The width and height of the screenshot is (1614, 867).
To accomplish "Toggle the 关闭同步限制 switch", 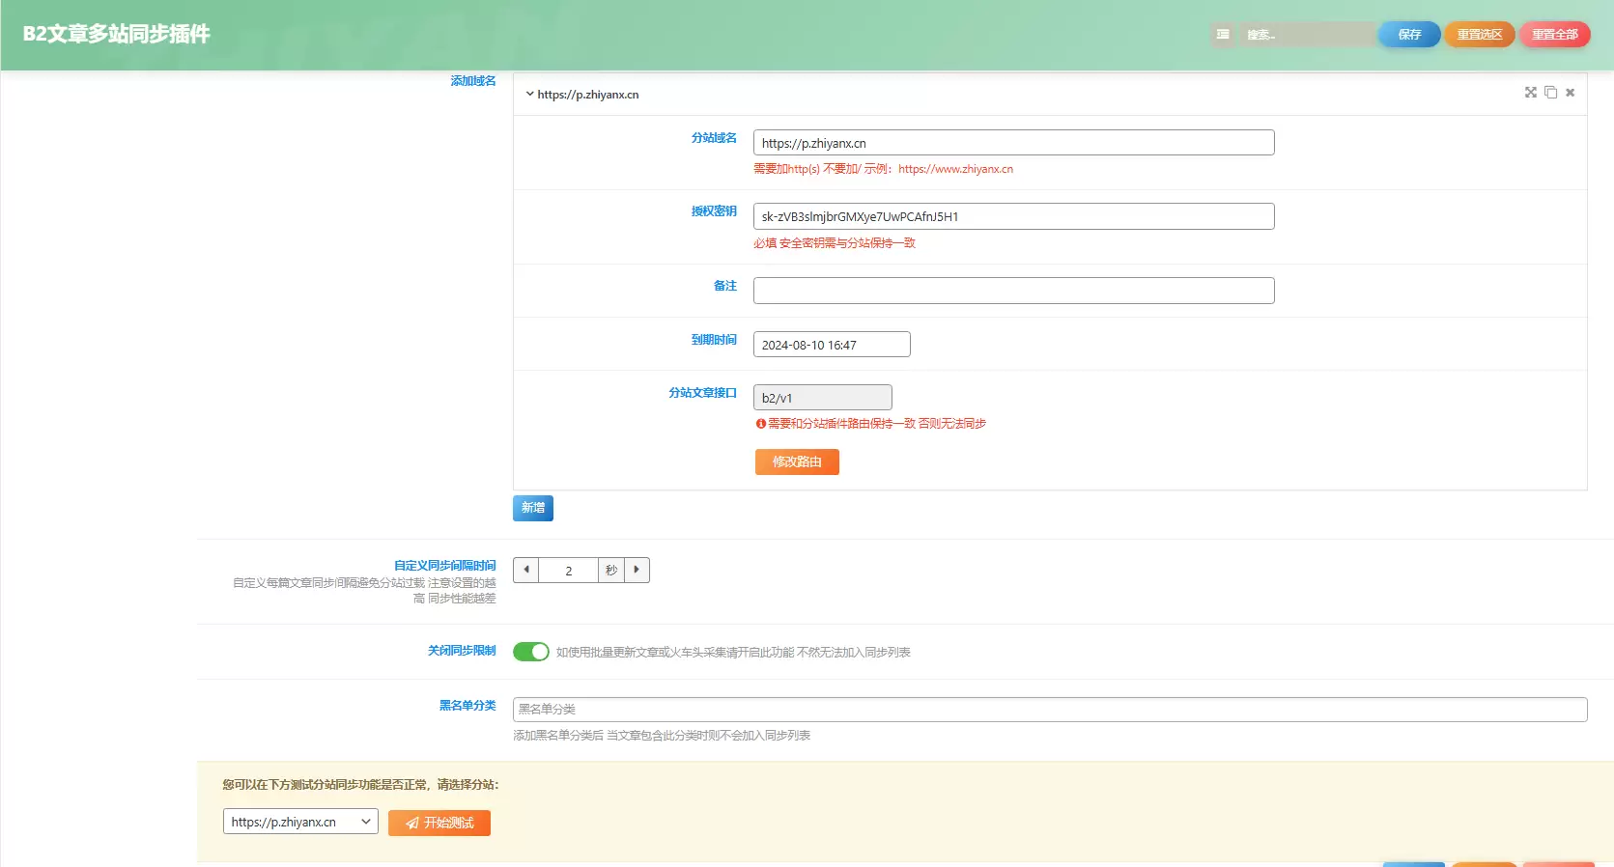I will pyautogui.click(x=531, y=652).
